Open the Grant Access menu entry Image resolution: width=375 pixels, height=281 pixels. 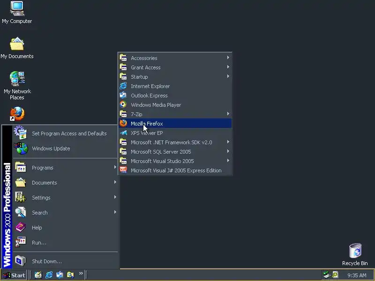[175, 67]
